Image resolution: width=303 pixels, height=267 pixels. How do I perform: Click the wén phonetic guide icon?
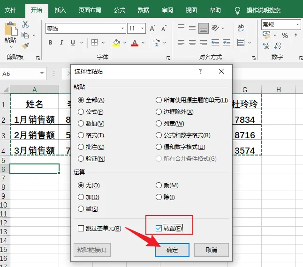click(156, 43)
